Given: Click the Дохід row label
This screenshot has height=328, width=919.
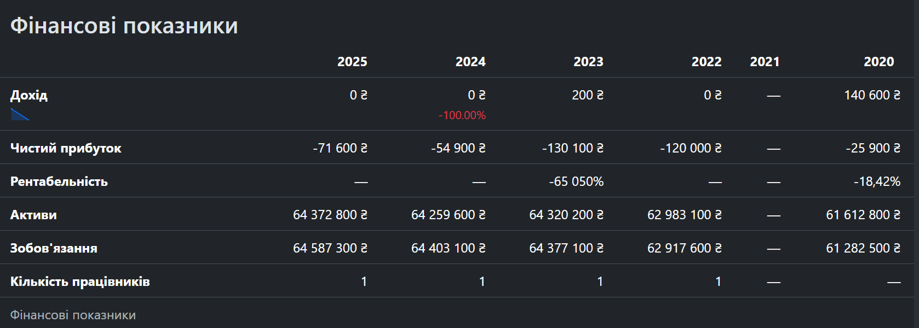Looking at the screenshot, I should tap(29, 95).
